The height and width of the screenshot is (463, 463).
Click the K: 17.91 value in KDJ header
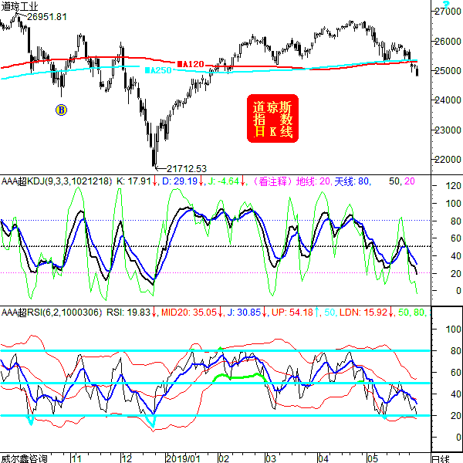click(x=133, y=181)
